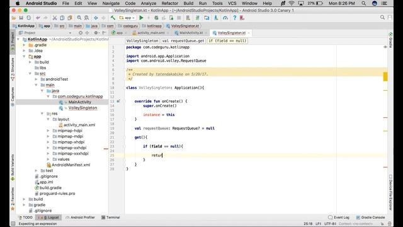The image size is (403, 227).
Task: Open the VCS menu
Action: (232, 3)
